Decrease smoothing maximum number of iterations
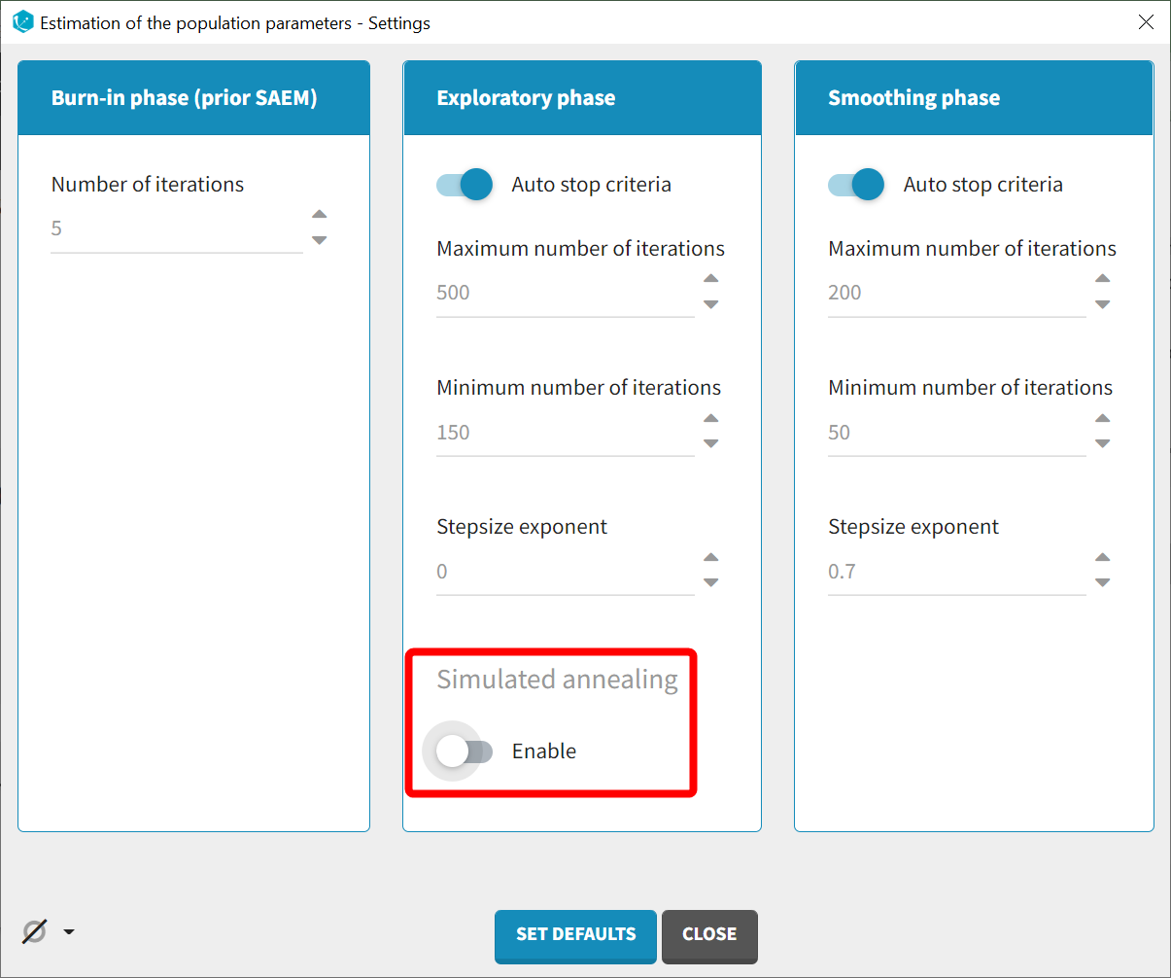1171x978 pixels. click(1103, 304)
